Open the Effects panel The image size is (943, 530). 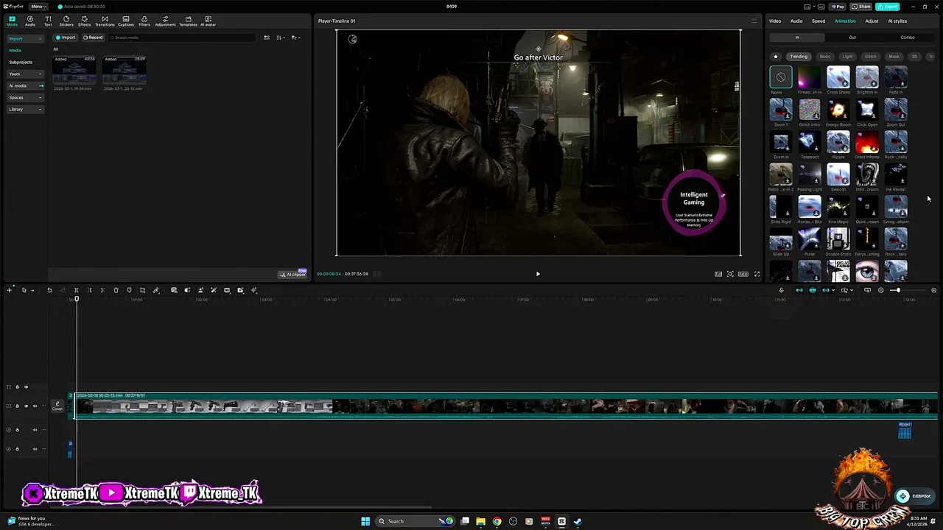[x=84, y=21]
